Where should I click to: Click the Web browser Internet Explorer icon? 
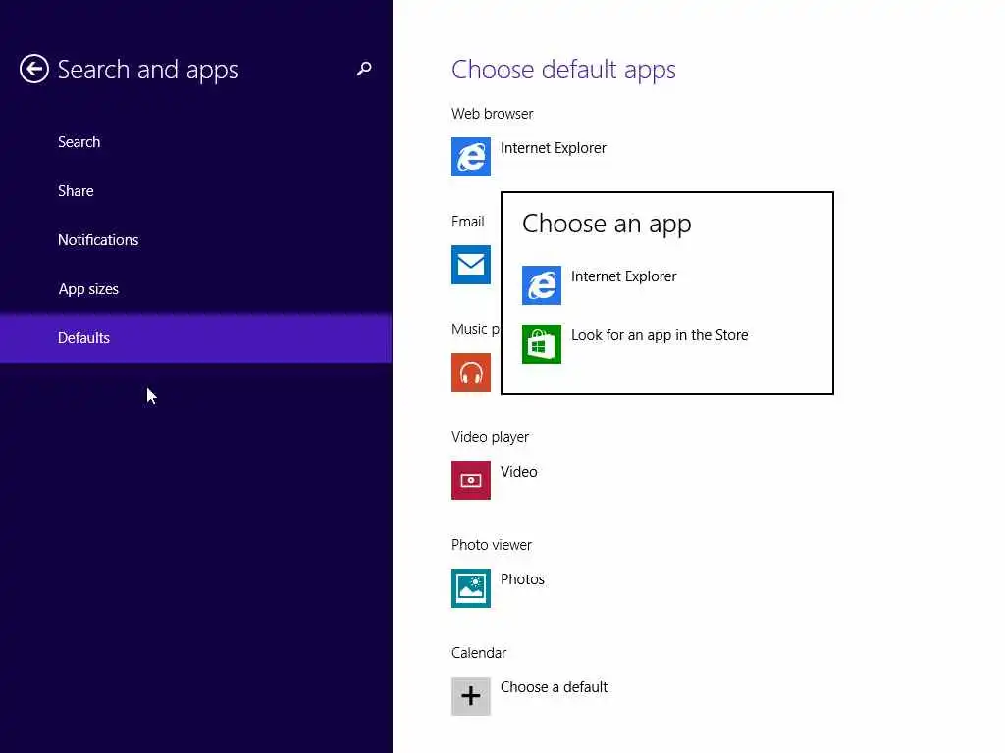pos(471,157)
